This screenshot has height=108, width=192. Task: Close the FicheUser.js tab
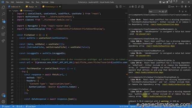[x=60, y=7]
